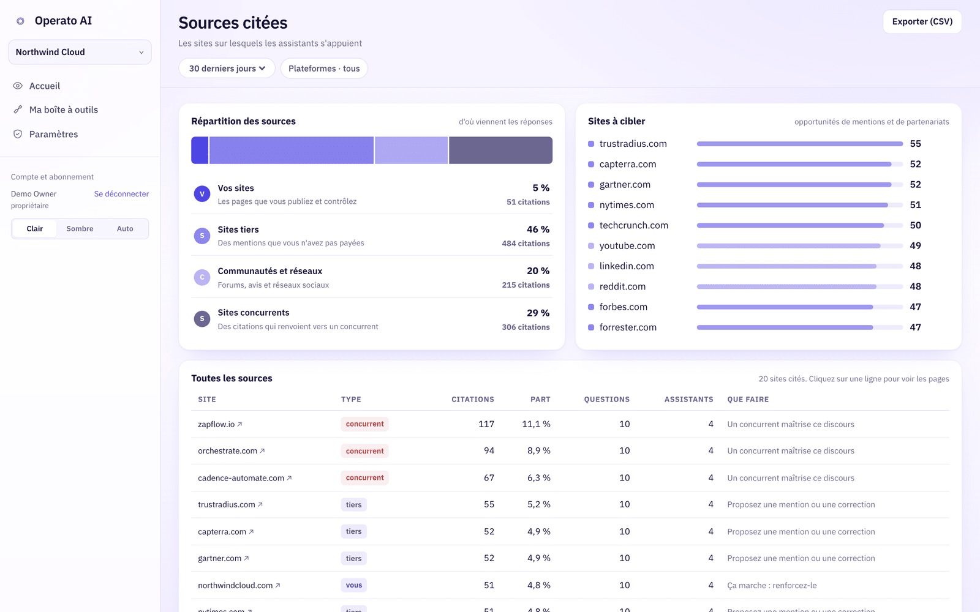The image size is (980, 612).
Task: Open Paramètres in the sidebar
Action: pos(80,134)
